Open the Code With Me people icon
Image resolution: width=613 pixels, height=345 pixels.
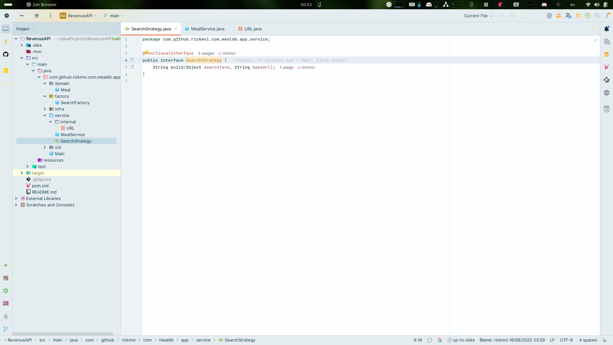tap(559, 16)
